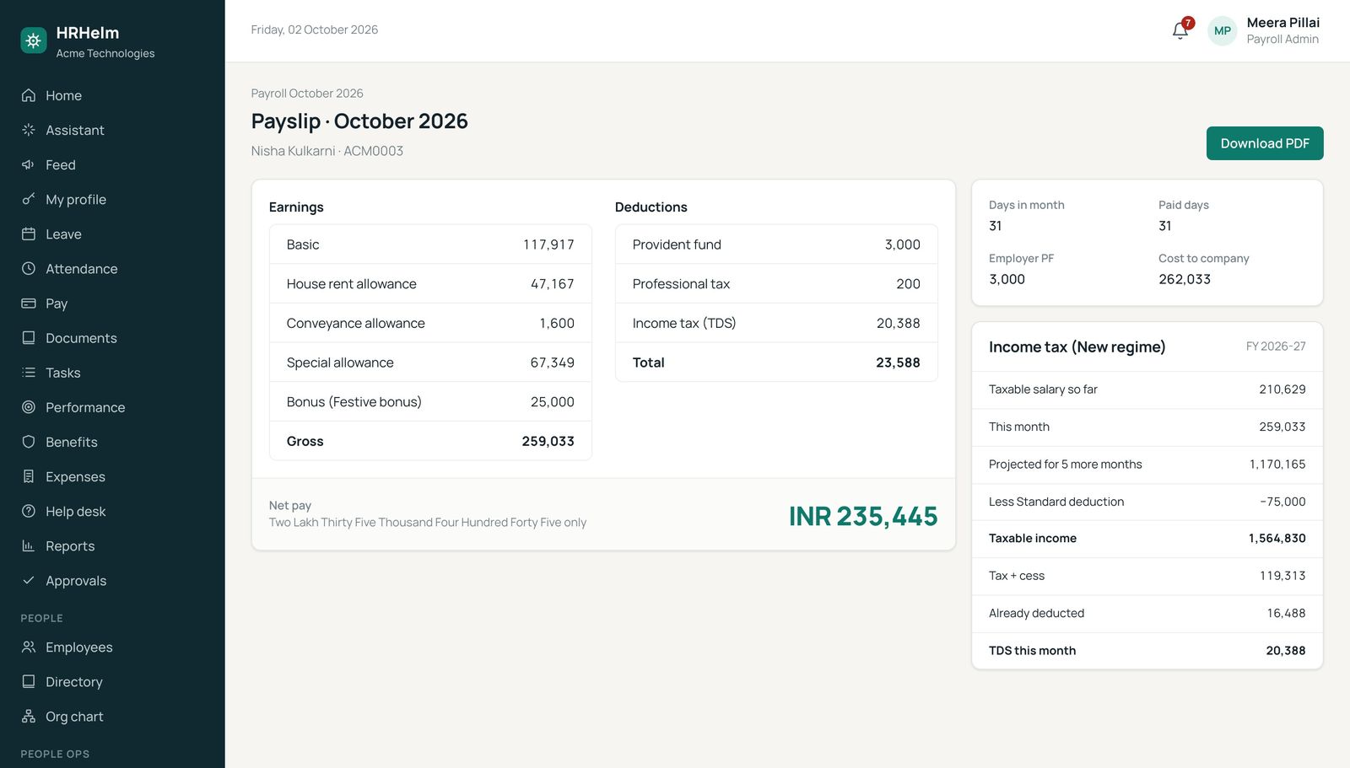Click the MP user avatar

1222,30
